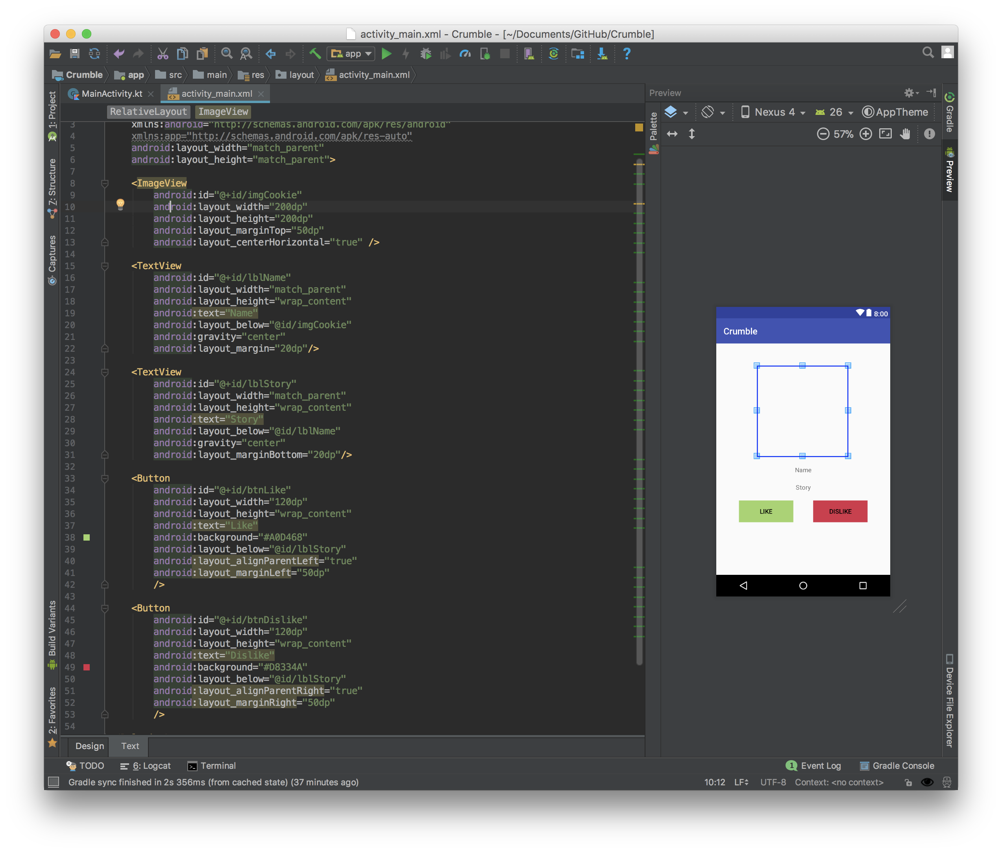Click the ImageView breadcrumb in editor
Screen dimensions: 1002x853
(x=223, y=112)
